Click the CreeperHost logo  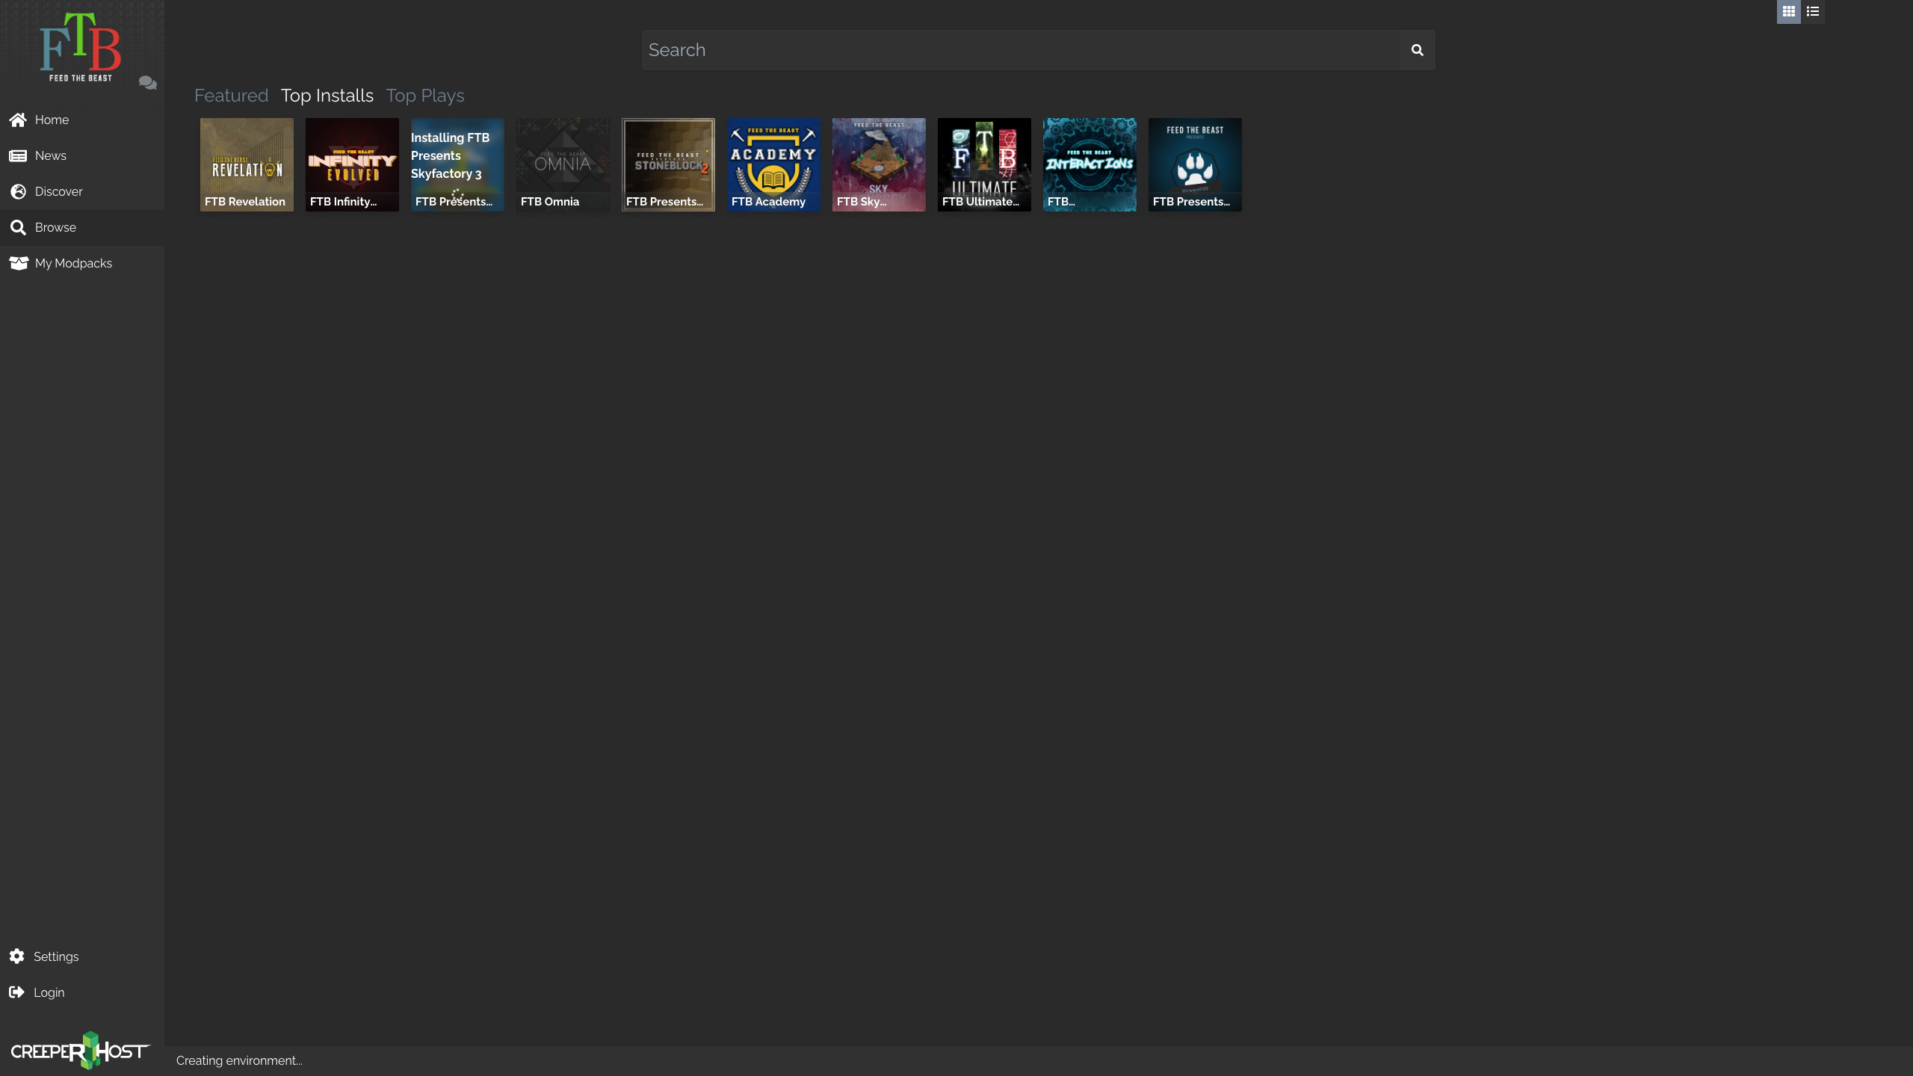click(81, 1051)
